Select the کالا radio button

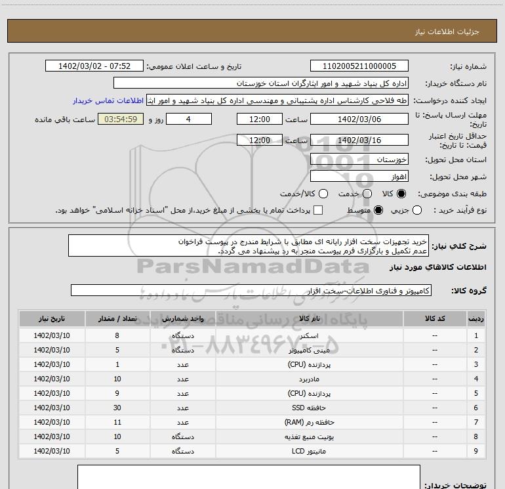coord(401,194)
